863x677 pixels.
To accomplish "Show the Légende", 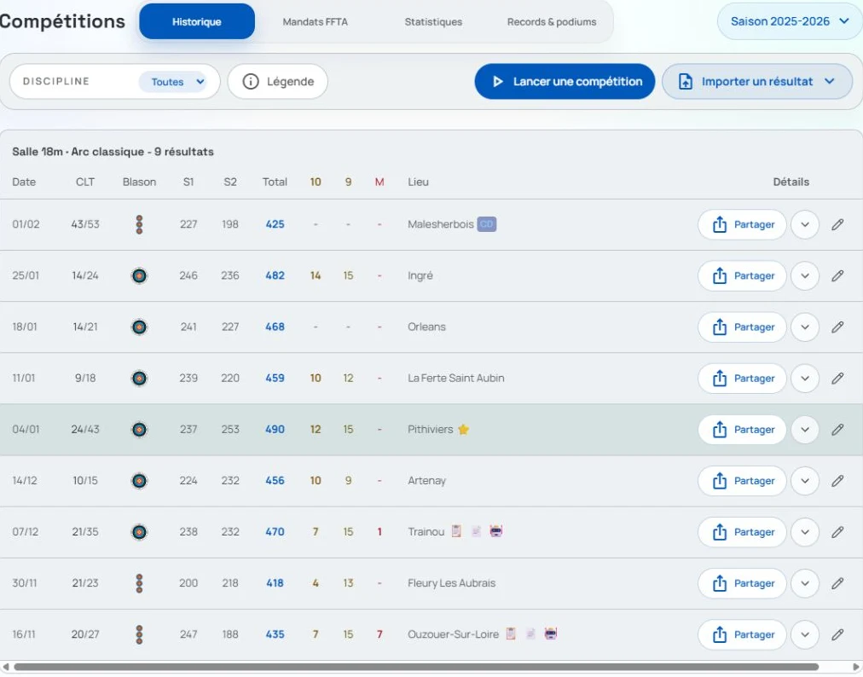I will tap(278, 82).
